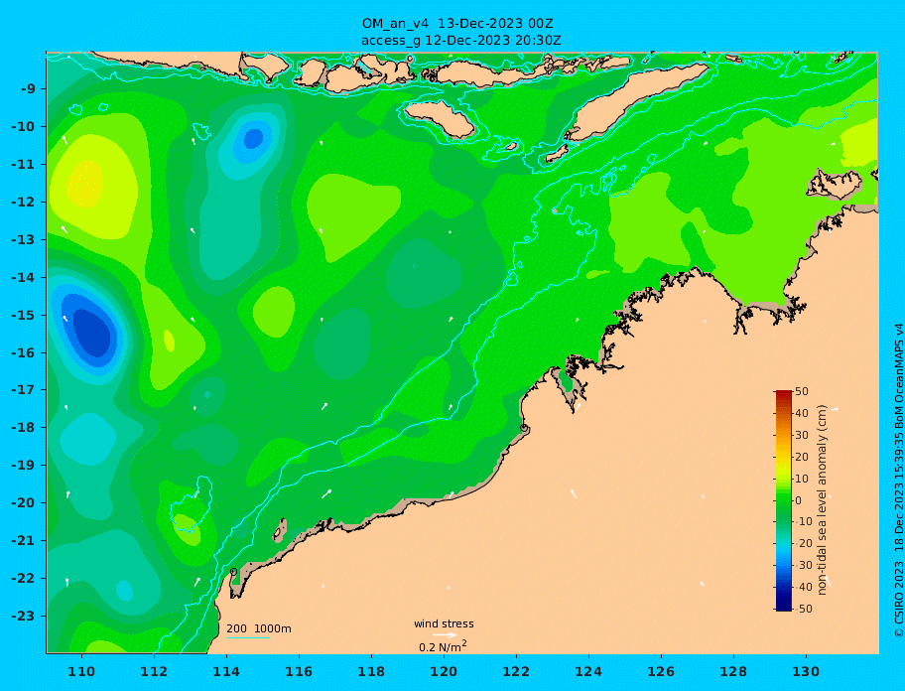Click the colorbar tick label "50"

click(x=802, y=391)
